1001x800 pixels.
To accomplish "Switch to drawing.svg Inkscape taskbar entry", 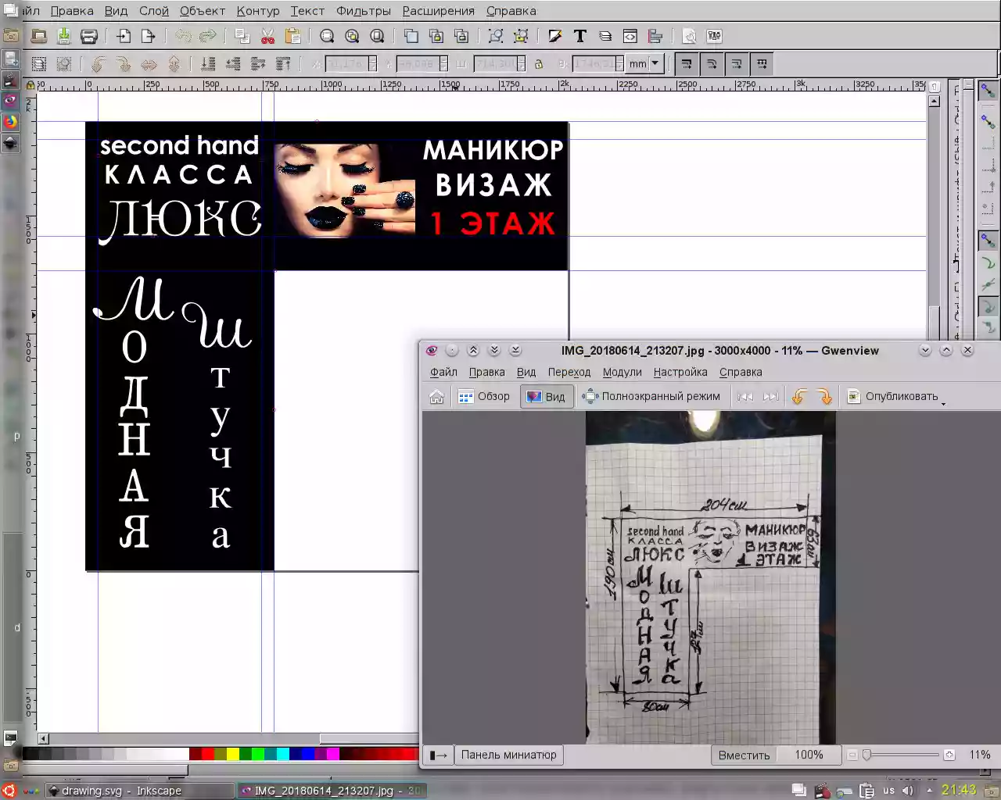I will click(139, 791).
